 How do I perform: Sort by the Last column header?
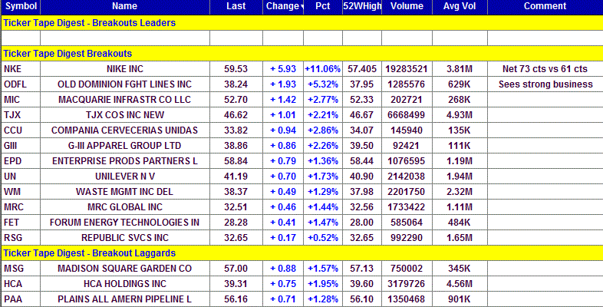coord(236,7)
